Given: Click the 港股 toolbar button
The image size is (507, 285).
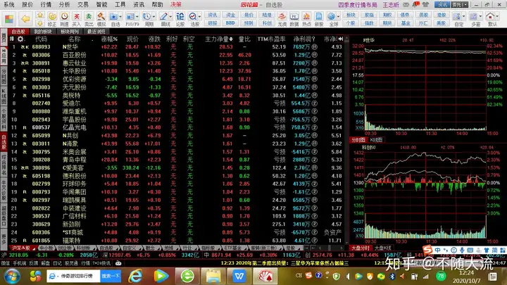Looking at the screenshot, I should click(441, 15).
